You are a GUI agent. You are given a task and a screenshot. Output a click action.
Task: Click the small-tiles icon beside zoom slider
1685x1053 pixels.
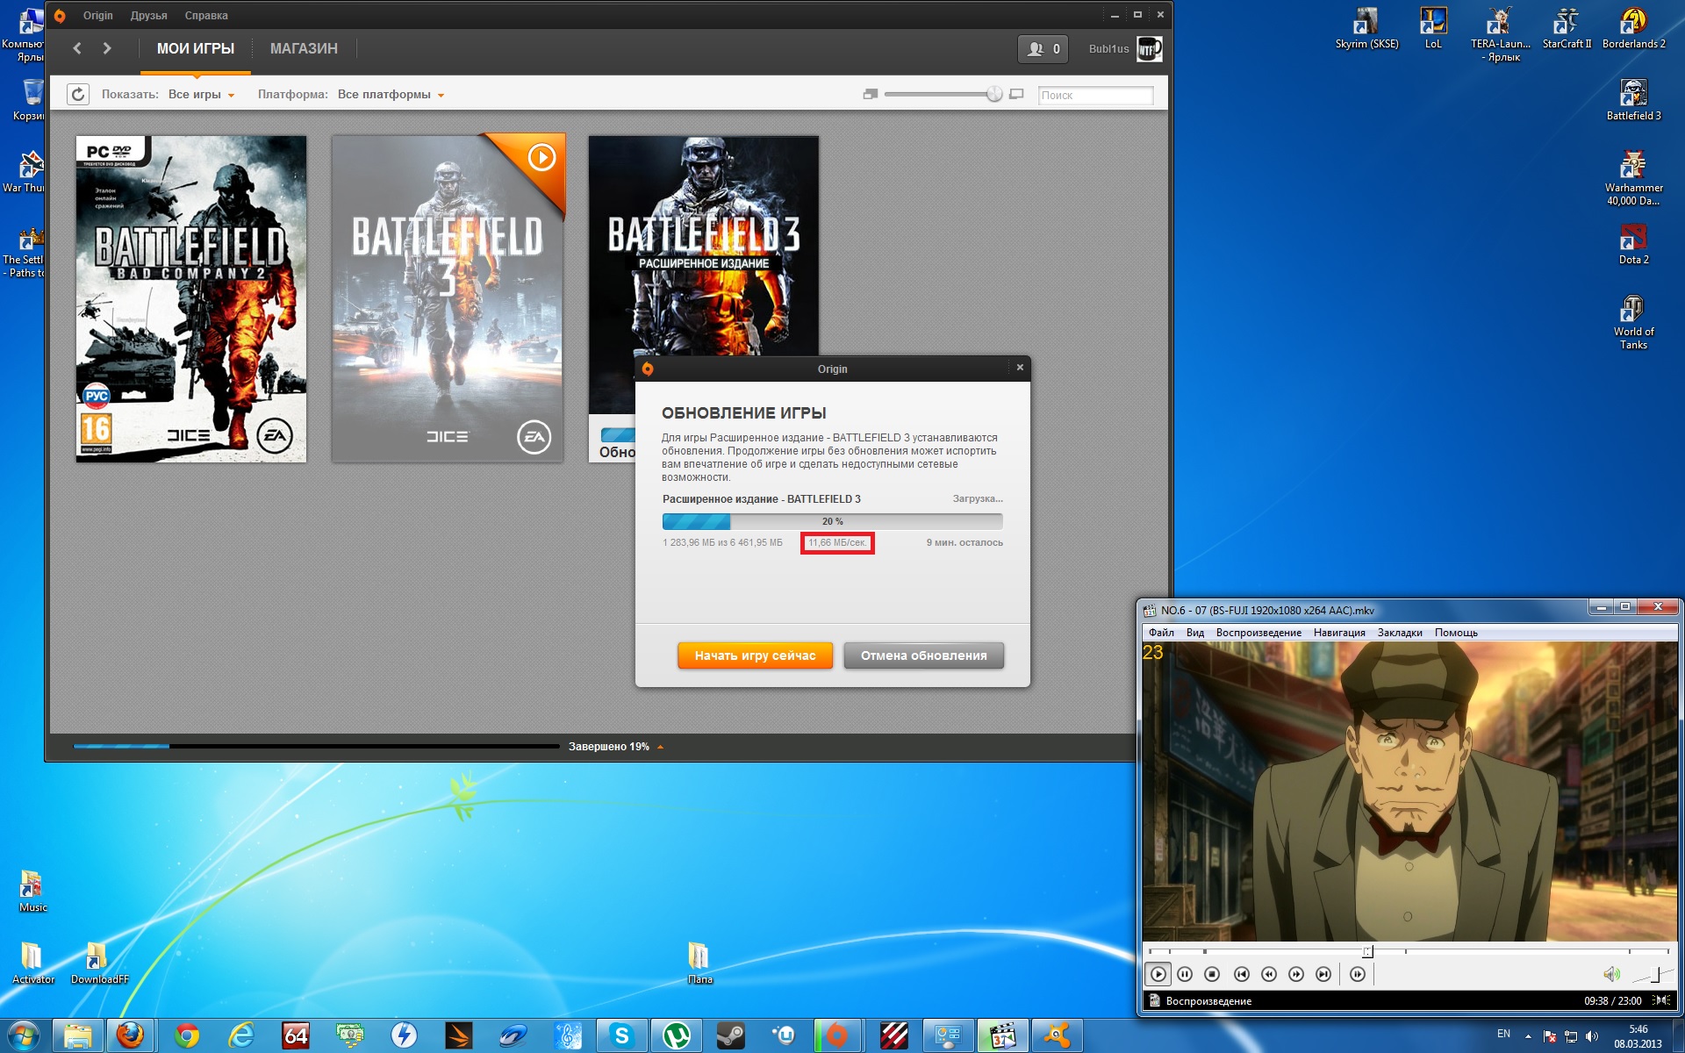click(871, 94)
